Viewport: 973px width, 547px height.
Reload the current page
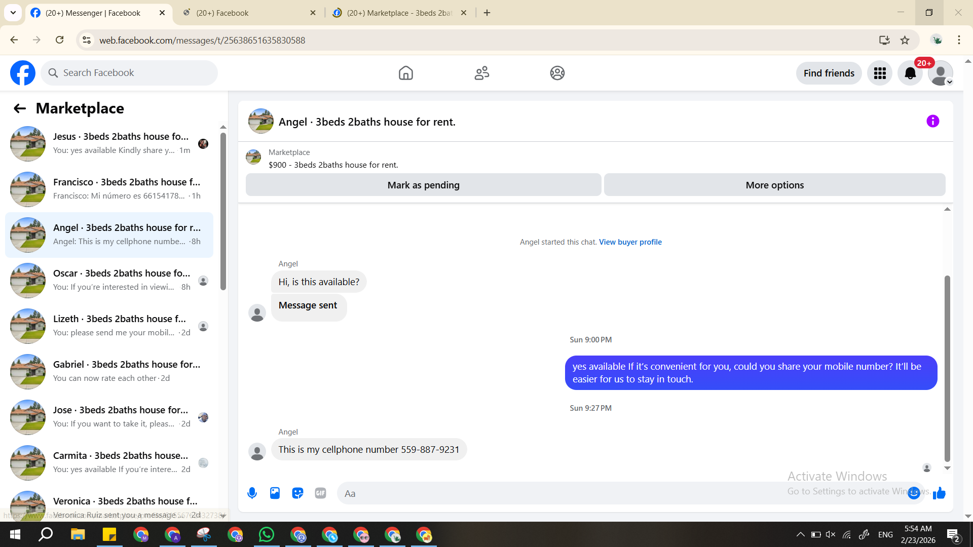point(59,40)
